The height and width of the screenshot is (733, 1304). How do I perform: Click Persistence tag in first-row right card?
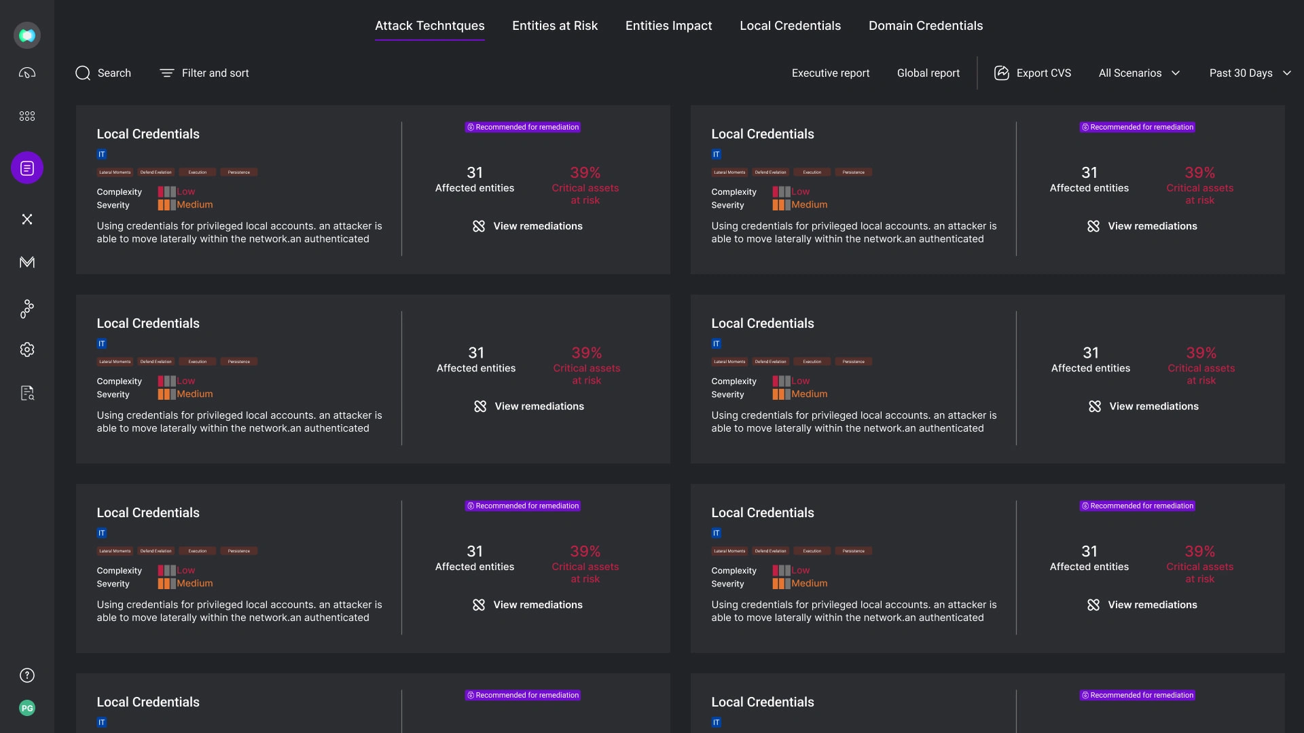pos(854,172)
